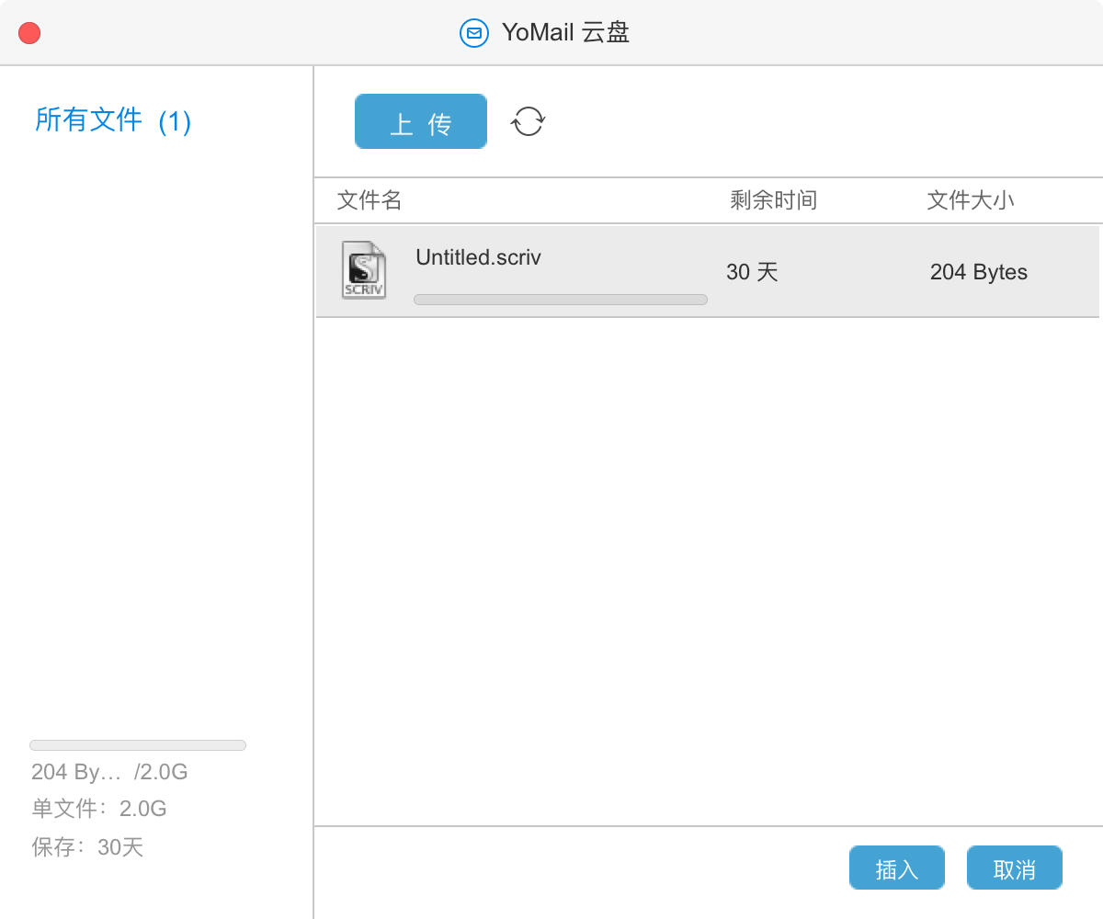Click the YoMail envelope logo in title bar
The height and width of the screenshot is (919, 1103).
[x=473, y=33]
